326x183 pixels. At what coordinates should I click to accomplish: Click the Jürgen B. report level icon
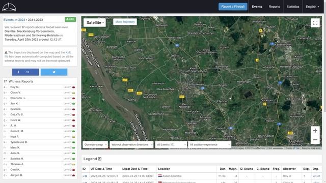pyautogui.click(x=73, y=175)
